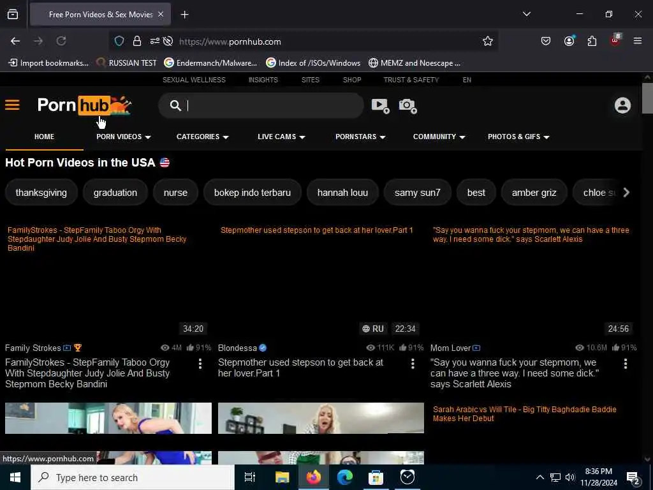Viewport: 653px width, 490px height.
Task: Expand the COMMUNITY dropdown
Action: click(x=439, y=137)
